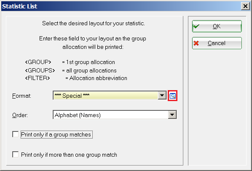Click the green checkmark on OK
252x171 pixels.
click(x=196, y=26)
